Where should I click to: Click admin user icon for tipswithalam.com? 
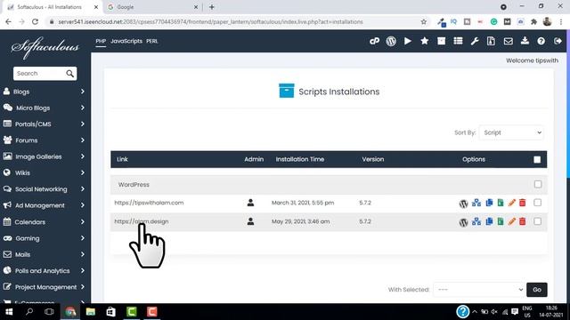tap(250, 203)
